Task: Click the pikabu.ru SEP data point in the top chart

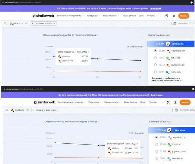Action: 141,61
